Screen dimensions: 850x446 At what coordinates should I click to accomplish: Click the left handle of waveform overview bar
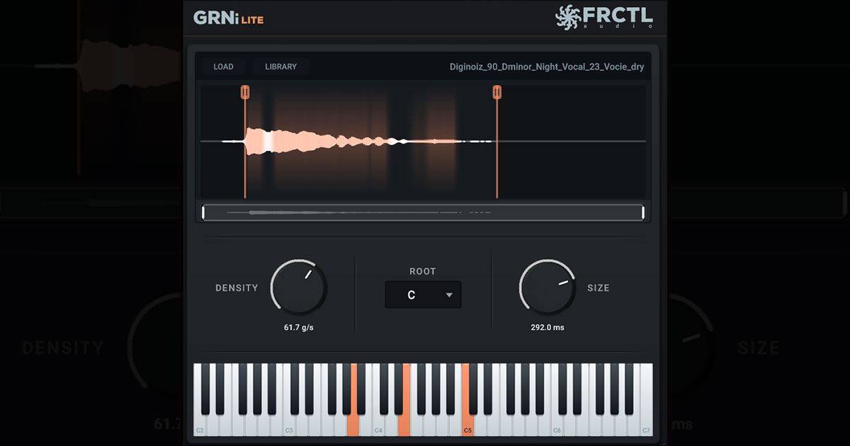[204, 212]
